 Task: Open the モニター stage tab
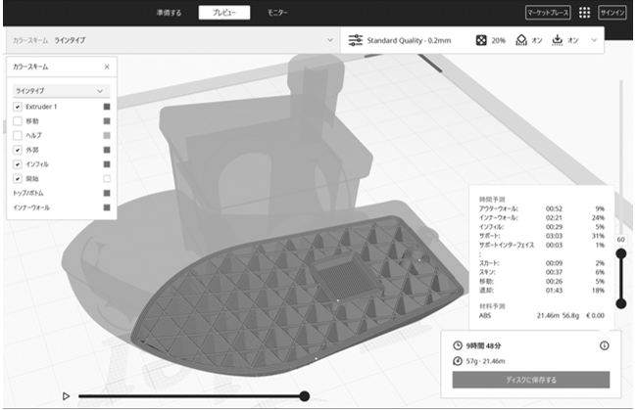pos(277,13)
